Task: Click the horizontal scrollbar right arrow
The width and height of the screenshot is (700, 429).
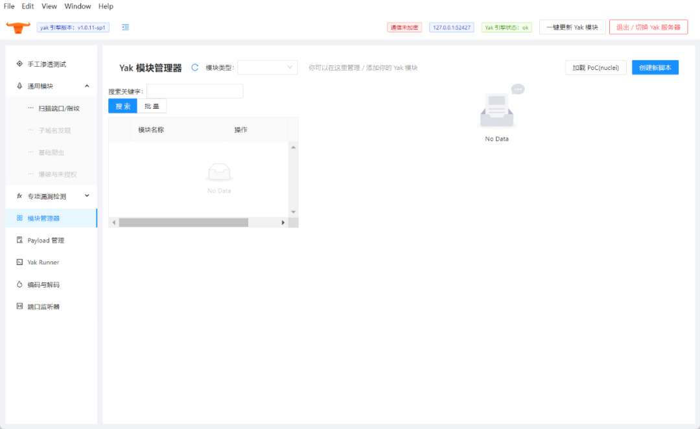Action: pyautogui.click(x=283, y=222)
